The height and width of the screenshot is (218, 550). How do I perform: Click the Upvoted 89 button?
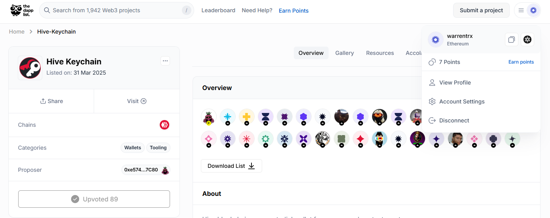tap(94, 199)
